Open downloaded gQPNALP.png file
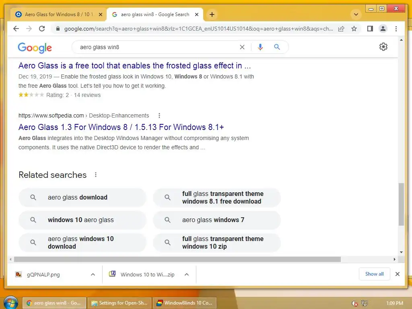 click(43, 274)
